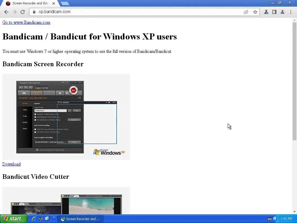Open the browser side panel

click(274, 12)
